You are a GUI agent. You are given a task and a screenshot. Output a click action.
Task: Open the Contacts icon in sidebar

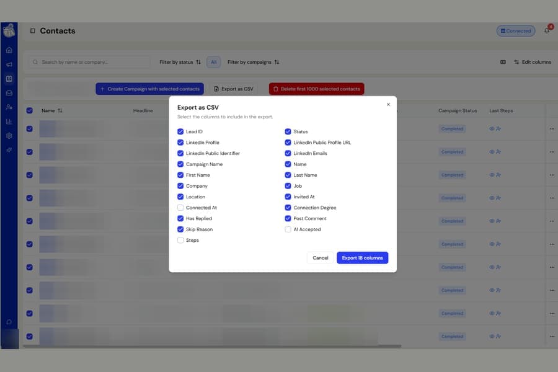(9, 79)
